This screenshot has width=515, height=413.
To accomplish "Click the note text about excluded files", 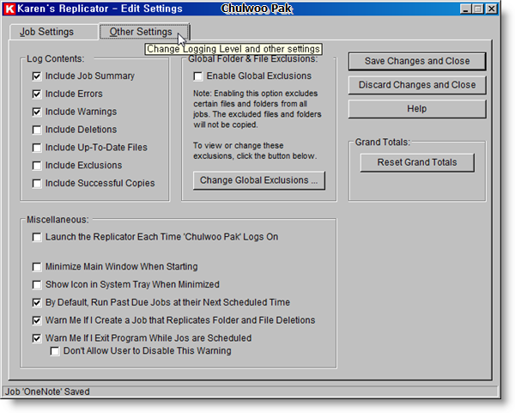I will 257,109.
